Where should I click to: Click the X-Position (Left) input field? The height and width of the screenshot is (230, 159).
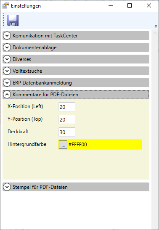pos(67,107)
